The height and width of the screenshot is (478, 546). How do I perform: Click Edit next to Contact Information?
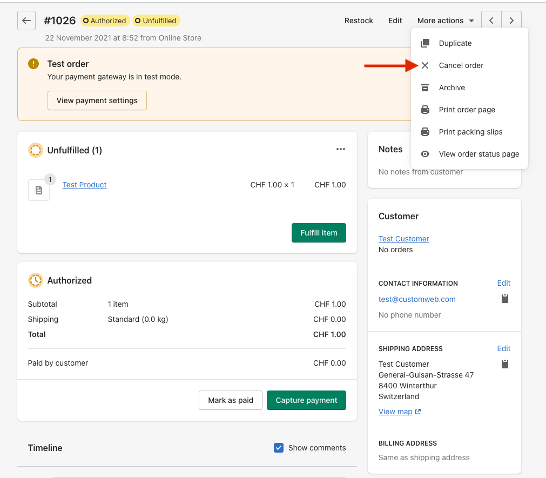point(503,283)
